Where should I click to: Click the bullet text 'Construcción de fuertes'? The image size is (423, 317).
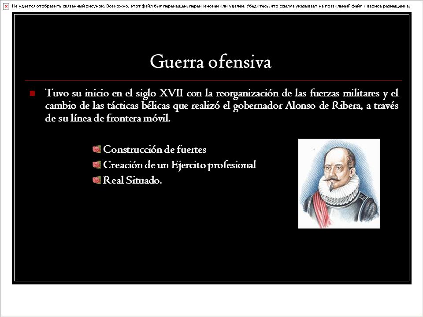[155, 149]
